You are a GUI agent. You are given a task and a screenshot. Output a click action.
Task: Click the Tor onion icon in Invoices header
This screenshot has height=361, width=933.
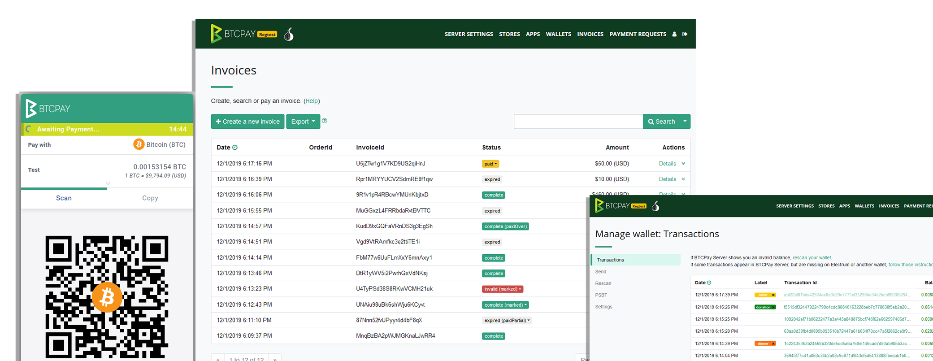pyautogui.click(x=289, y=34)
